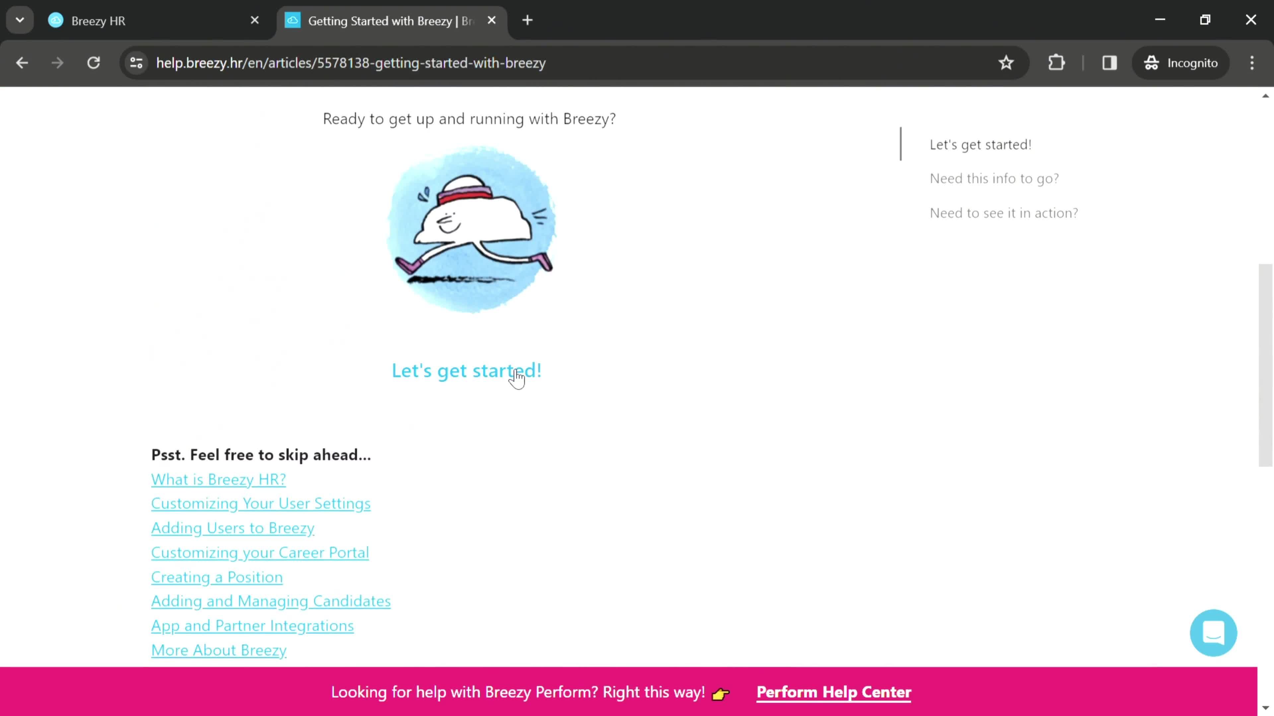
Task: Switch to the Breezy HR tab
Action: [x=153, y=21]
